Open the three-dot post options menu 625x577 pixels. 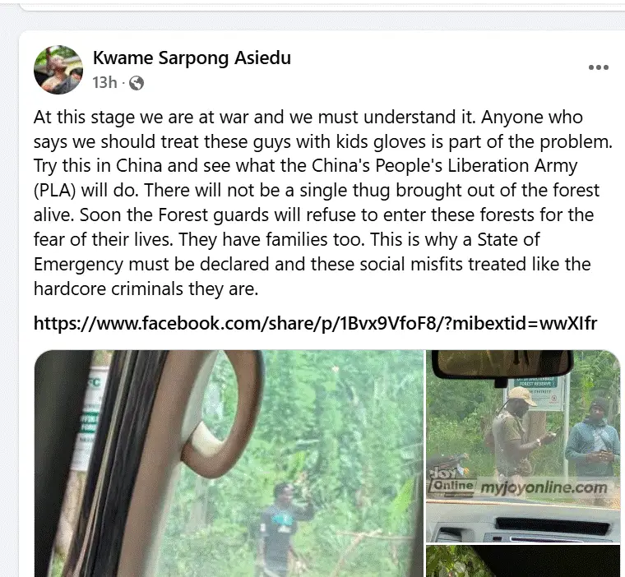tap(599, 67)
